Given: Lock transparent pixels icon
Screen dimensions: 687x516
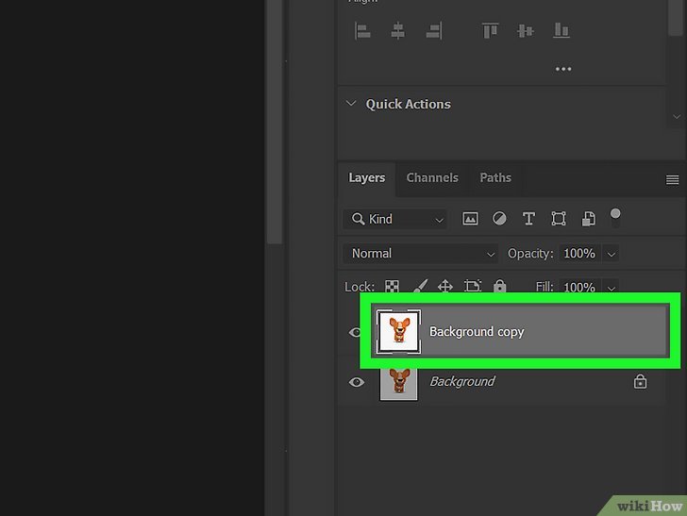Looking at the screenshot, I should coord(392,287).
